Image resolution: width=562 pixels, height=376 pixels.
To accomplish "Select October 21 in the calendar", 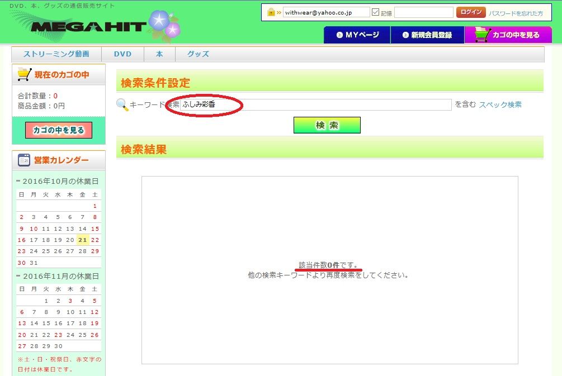I will click(x=82, y=240).
